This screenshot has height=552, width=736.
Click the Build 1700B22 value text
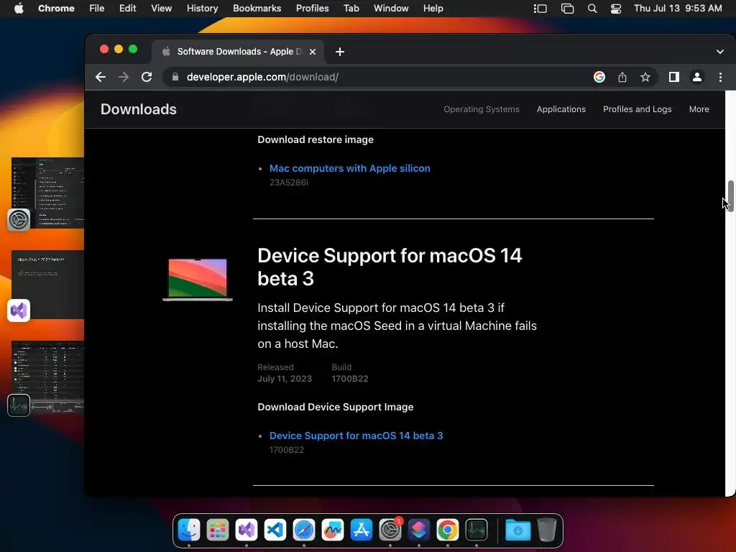[350, 379]
